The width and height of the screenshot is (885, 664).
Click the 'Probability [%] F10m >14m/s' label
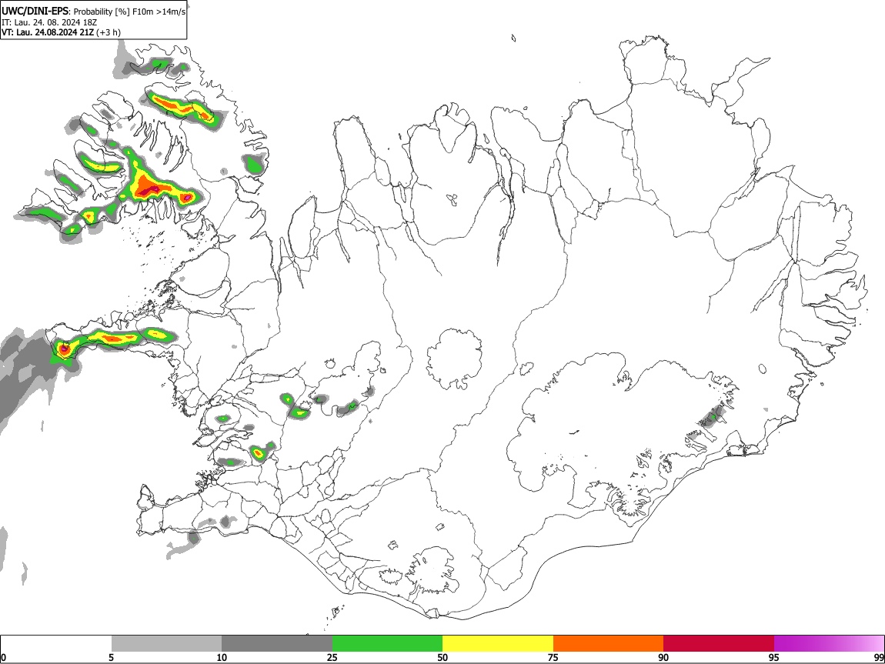(x=129, y=12)
